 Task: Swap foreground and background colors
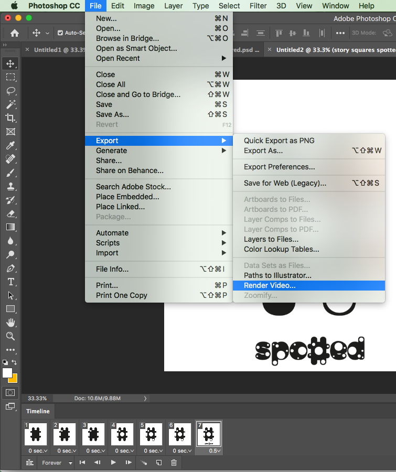coord(14,362)
